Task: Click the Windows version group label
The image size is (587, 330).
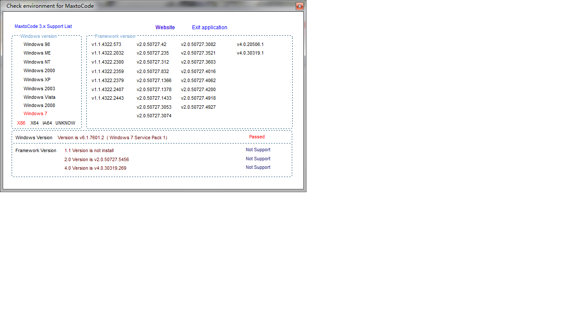Action: pyautogui.click(x=38, y=36)
